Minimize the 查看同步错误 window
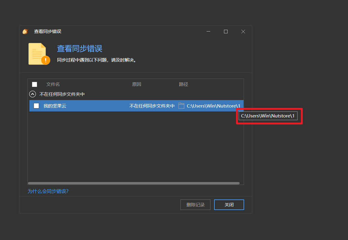Viewport: 348px width, 240px height. (208, 32)
